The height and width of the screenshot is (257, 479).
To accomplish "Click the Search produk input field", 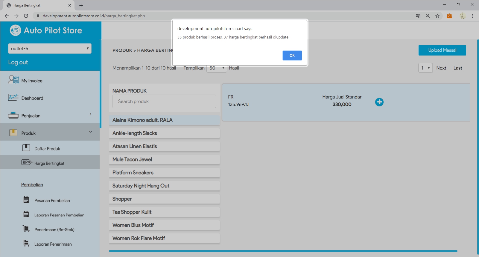I will pos(164,101).
